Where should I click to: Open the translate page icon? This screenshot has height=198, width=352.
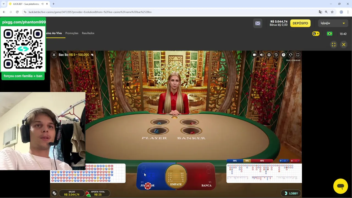(320, 12)
